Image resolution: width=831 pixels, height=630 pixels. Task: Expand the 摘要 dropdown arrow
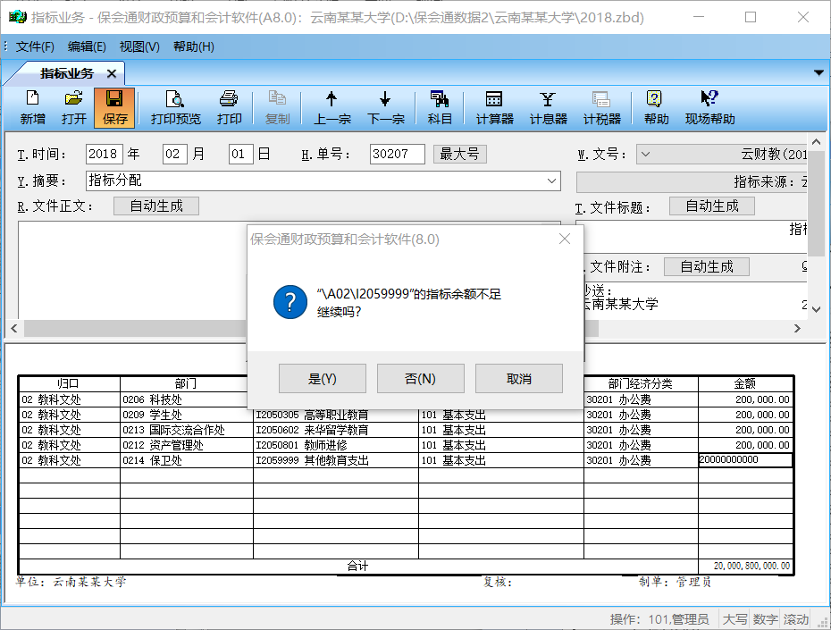pyautogui.click(x=551, y=181)
